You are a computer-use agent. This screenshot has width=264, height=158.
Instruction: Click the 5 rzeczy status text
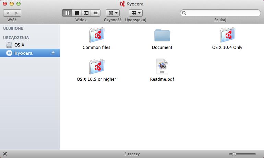click(x=132, y=154)
